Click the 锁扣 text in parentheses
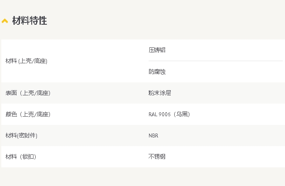The width and height of the screenshot is (285, 186). [29, 157]
